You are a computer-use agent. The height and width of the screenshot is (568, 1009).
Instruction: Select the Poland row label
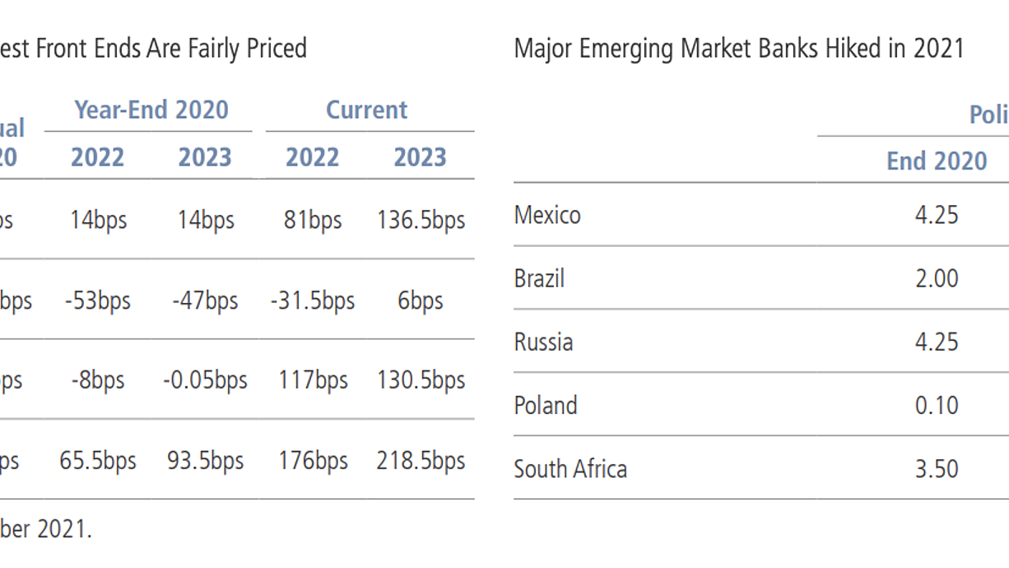546,405
